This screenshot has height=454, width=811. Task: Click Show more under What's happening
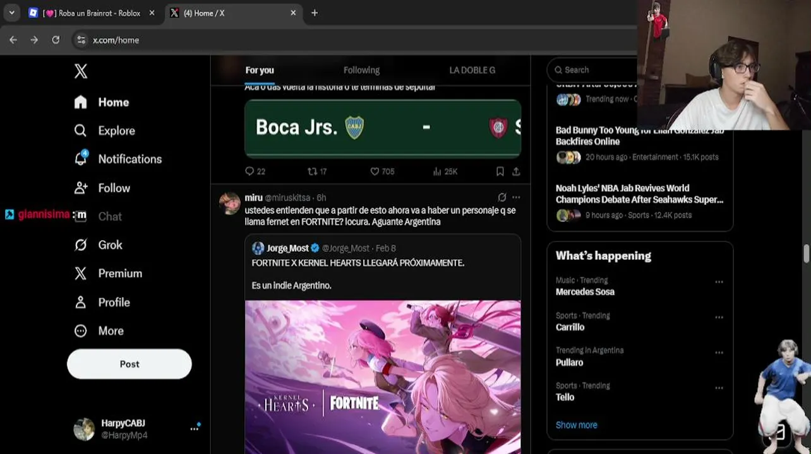(576, 425)
